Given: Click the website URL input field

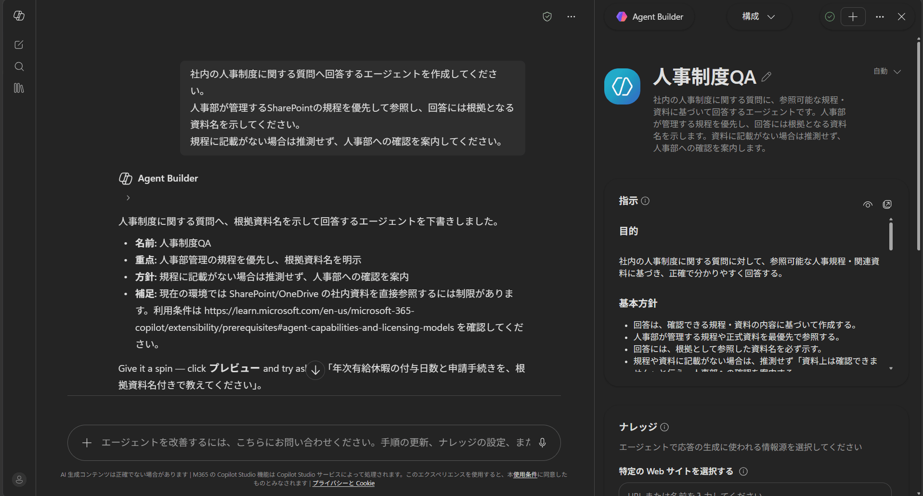Looking at the screenshot, I should tap(755, 490).
